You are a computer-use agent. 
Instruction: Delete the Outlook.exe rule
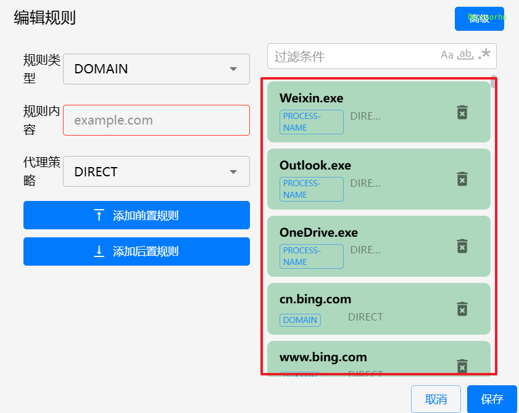tap(462, 179)
